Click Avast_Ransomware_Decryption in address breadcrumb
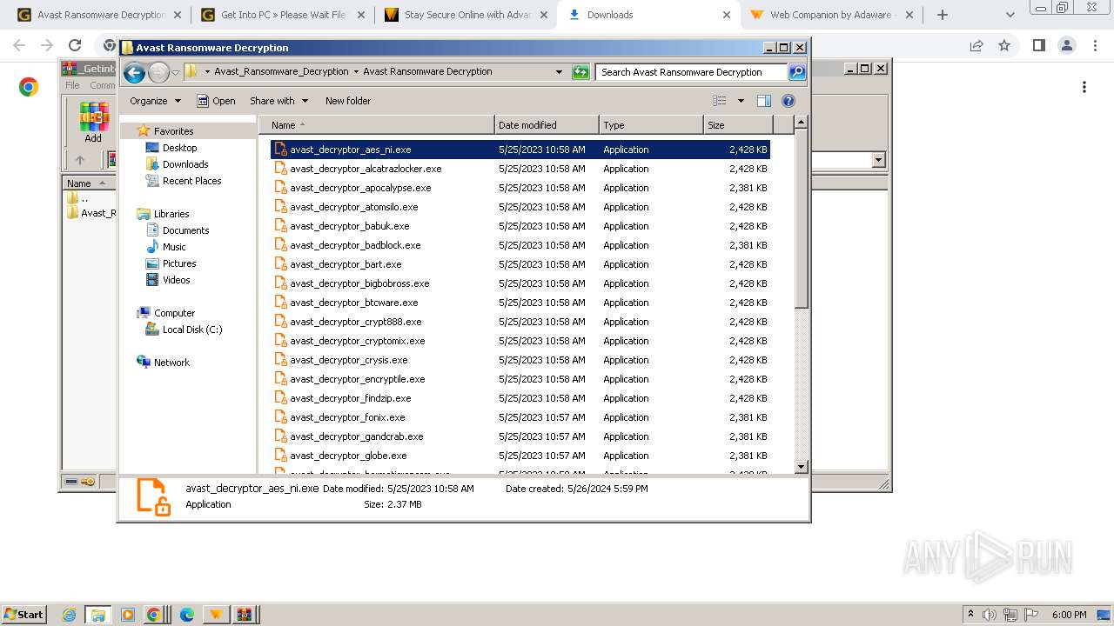This screenshot has height=626, width=1114. (281, 72)
